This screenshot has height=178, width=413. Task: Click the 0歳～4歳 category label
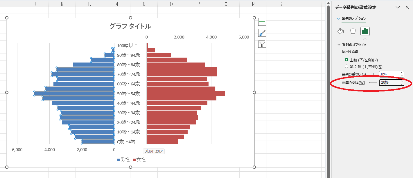pos(126,142)
